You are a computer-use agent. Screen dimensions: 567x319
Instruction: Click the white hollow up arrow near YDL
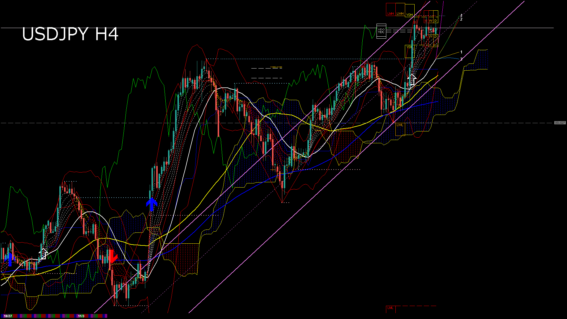412,80
